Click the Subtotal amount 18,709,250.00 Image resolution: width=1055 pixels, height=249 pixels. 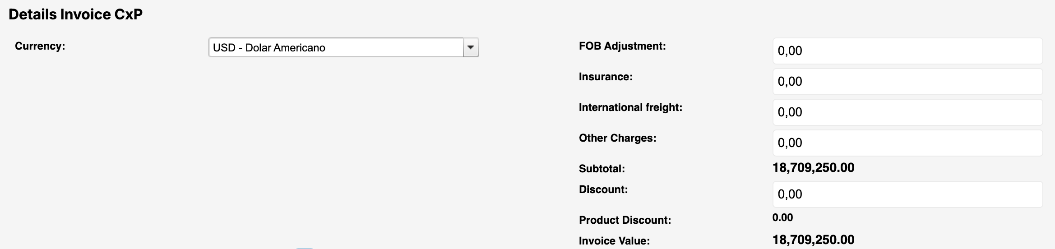813,168
